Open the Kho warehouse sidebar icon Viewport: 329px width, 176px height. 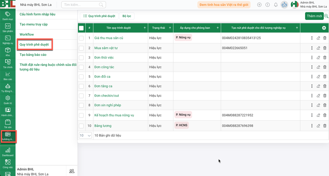point(8,52)
